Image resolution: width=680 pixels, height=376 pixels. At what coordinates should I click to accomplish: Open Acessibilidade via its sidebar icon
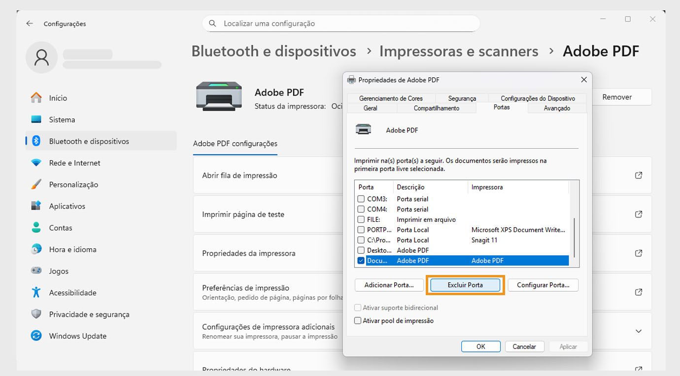click(36, 292)
